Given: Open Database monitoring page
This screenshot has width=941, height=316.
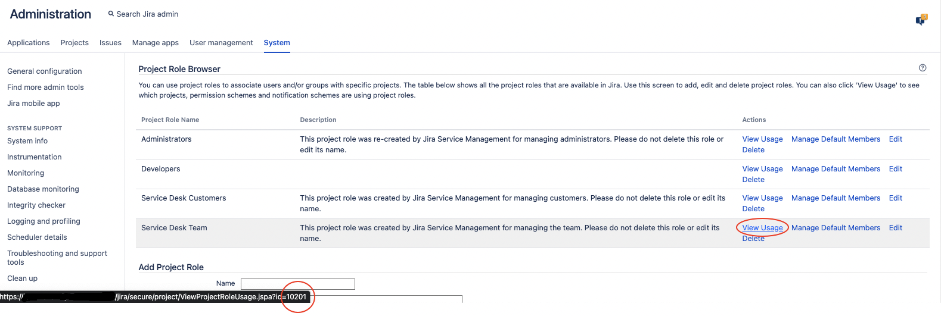Looking at the screenshot, I should pyautogui.click(x=43, y=189).
